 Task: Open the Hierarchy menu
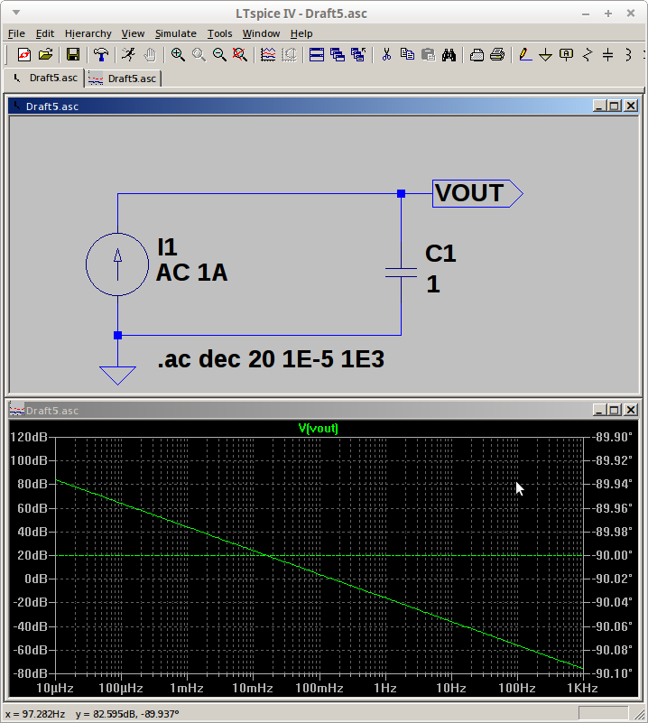click(88, 33)
